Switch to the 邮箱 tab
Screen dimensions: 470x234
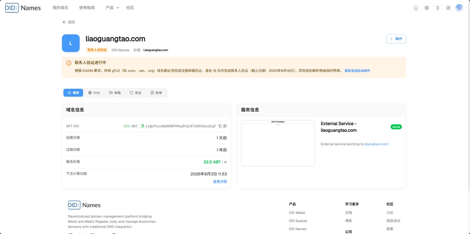[115, 93]
